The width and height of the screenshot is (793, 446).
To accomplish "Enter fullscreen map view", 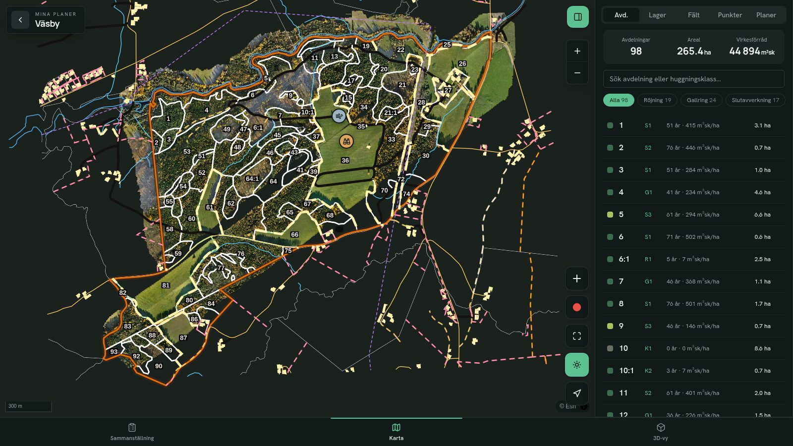I will (x=577, y=336).
